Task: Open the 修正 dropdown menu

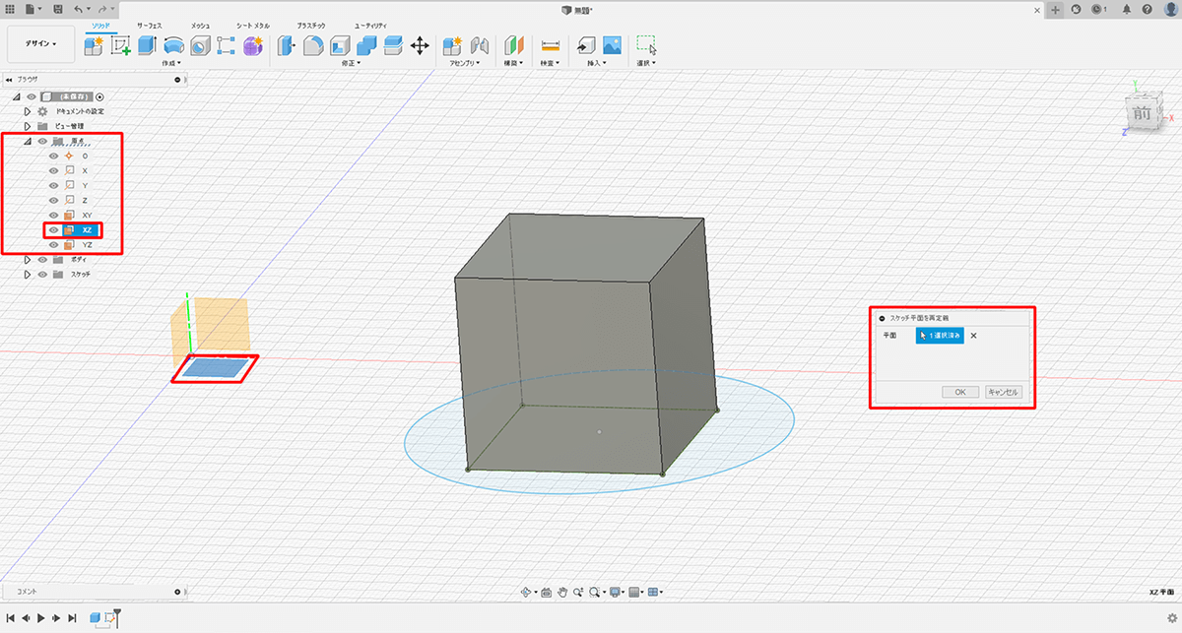Action: coord(350,63)
